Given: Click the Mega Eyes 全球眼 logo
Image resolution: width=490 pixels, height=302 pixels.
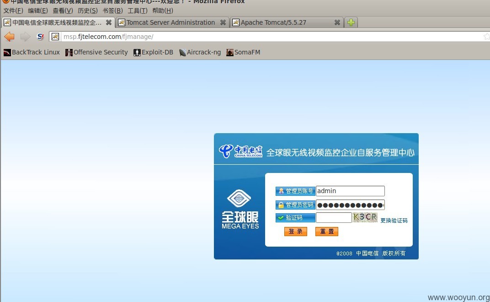Looking at the screenshot, I should coord(240,209).
